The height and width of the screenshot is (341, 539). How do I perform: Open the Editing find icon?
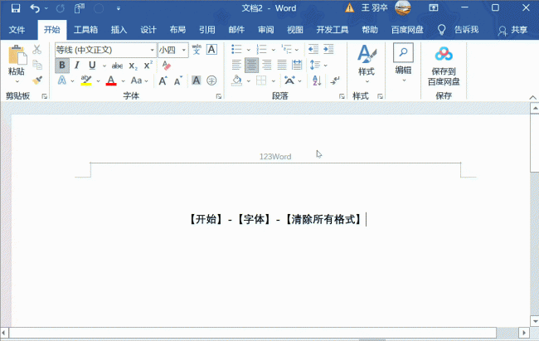pyautogui.click(x=403, y=52)
